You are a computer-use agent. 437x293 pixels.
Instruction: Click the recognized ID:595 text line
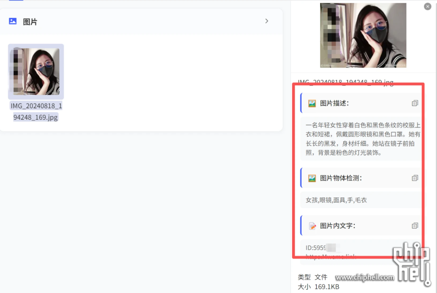(x=317, y=247)
